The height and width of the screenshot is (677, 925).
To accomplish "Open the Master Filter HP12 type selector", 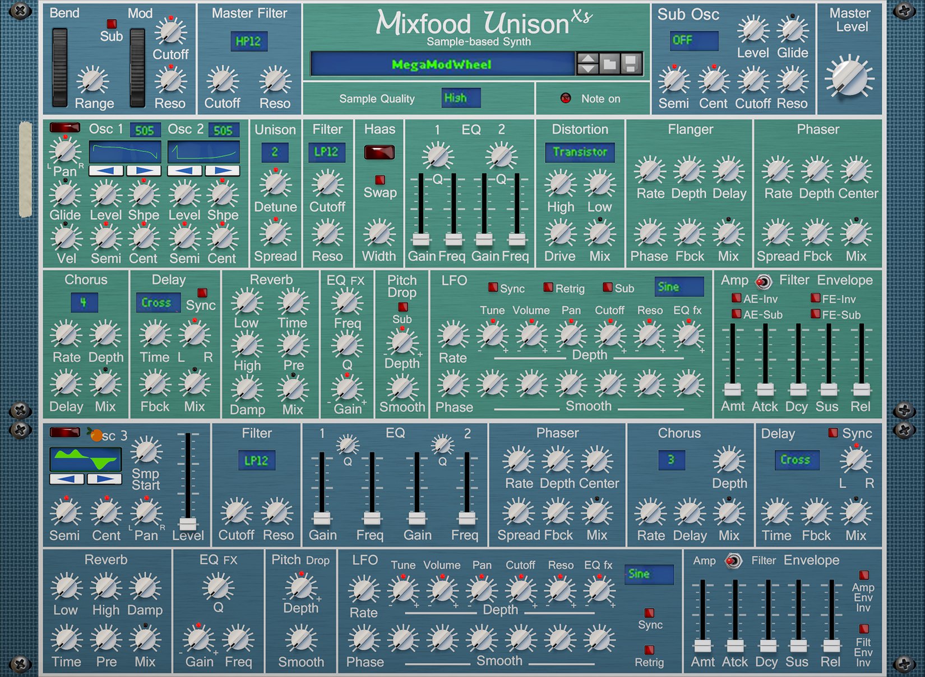I will [248, 41].
